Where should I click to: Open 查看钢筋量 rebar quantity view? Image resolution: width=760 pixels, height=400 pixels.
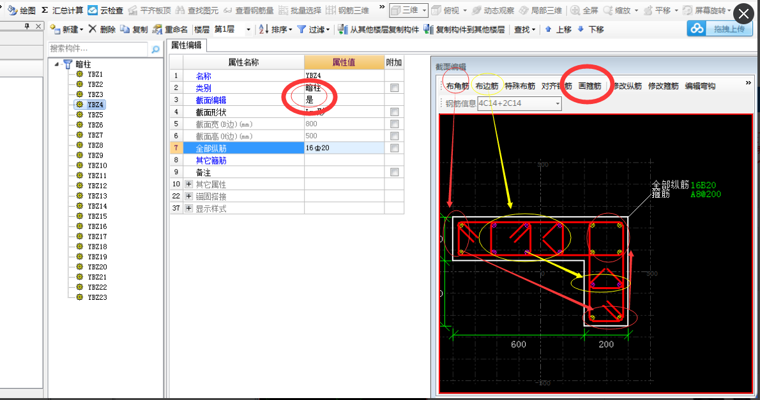248,10
